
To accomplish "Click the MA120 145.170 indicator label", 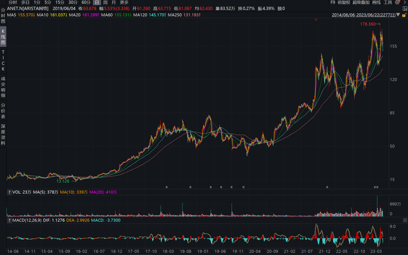I will point(150,15).
